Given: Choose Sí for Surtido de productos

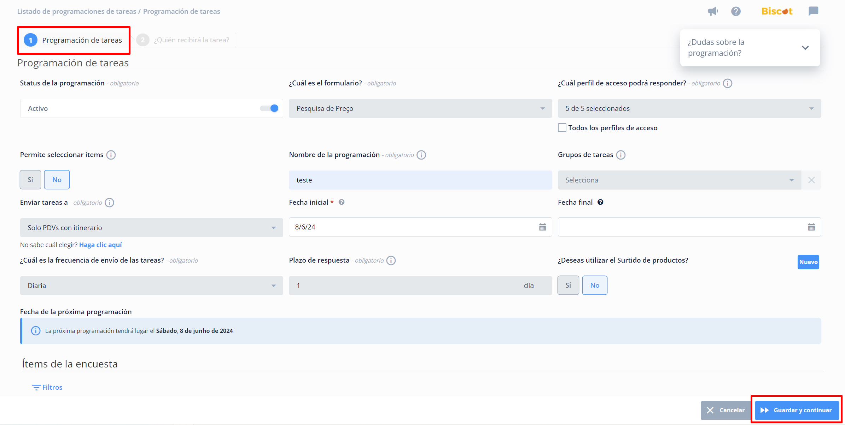Looking at the screenshot, I should 568,285.
